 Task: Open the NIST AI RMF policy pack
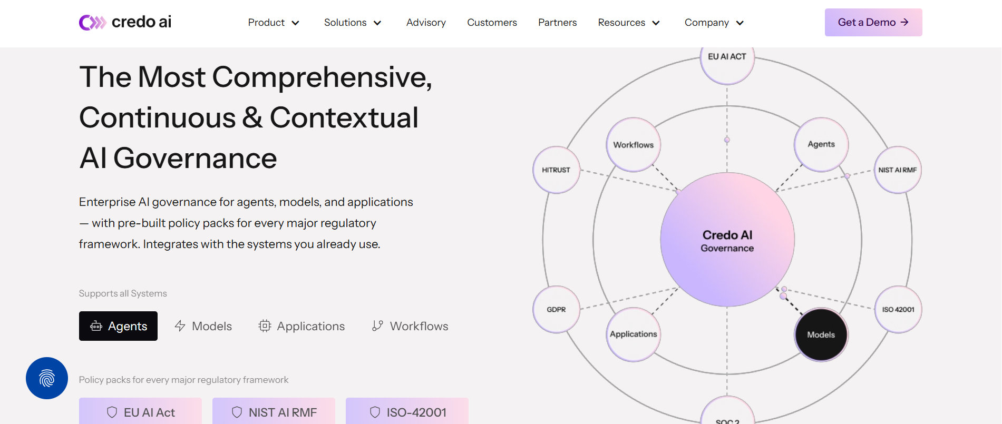(x=274, y=411)
